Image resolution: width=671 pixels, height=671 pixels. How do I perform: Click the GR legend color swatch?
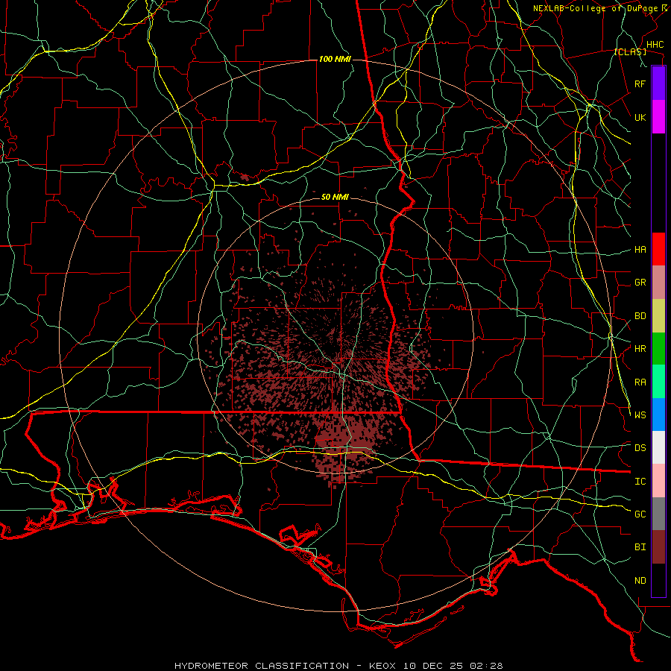(658, 283)
